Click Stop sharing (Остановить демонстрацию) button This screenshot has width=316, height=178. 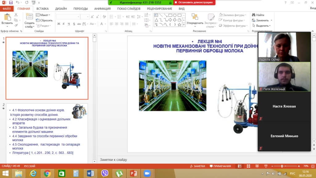(195, 2)
